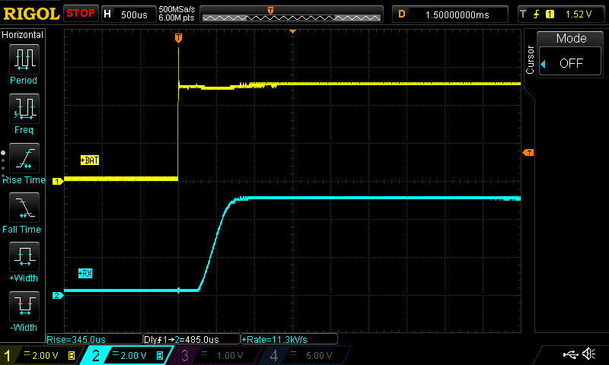Click the horizontal timebase 500us readout

coord(134,14)
